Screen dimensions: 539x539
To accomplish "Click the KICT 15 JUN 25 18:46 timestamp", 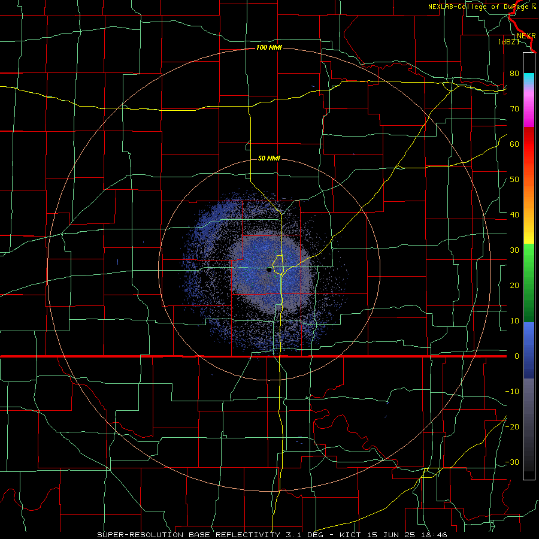I will coord(393,535).
